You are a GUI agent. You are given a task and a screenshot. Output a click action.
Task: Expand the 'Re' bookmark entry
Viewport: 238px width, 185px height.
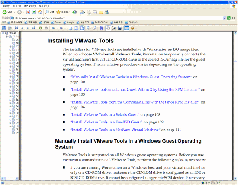[10, 83]
